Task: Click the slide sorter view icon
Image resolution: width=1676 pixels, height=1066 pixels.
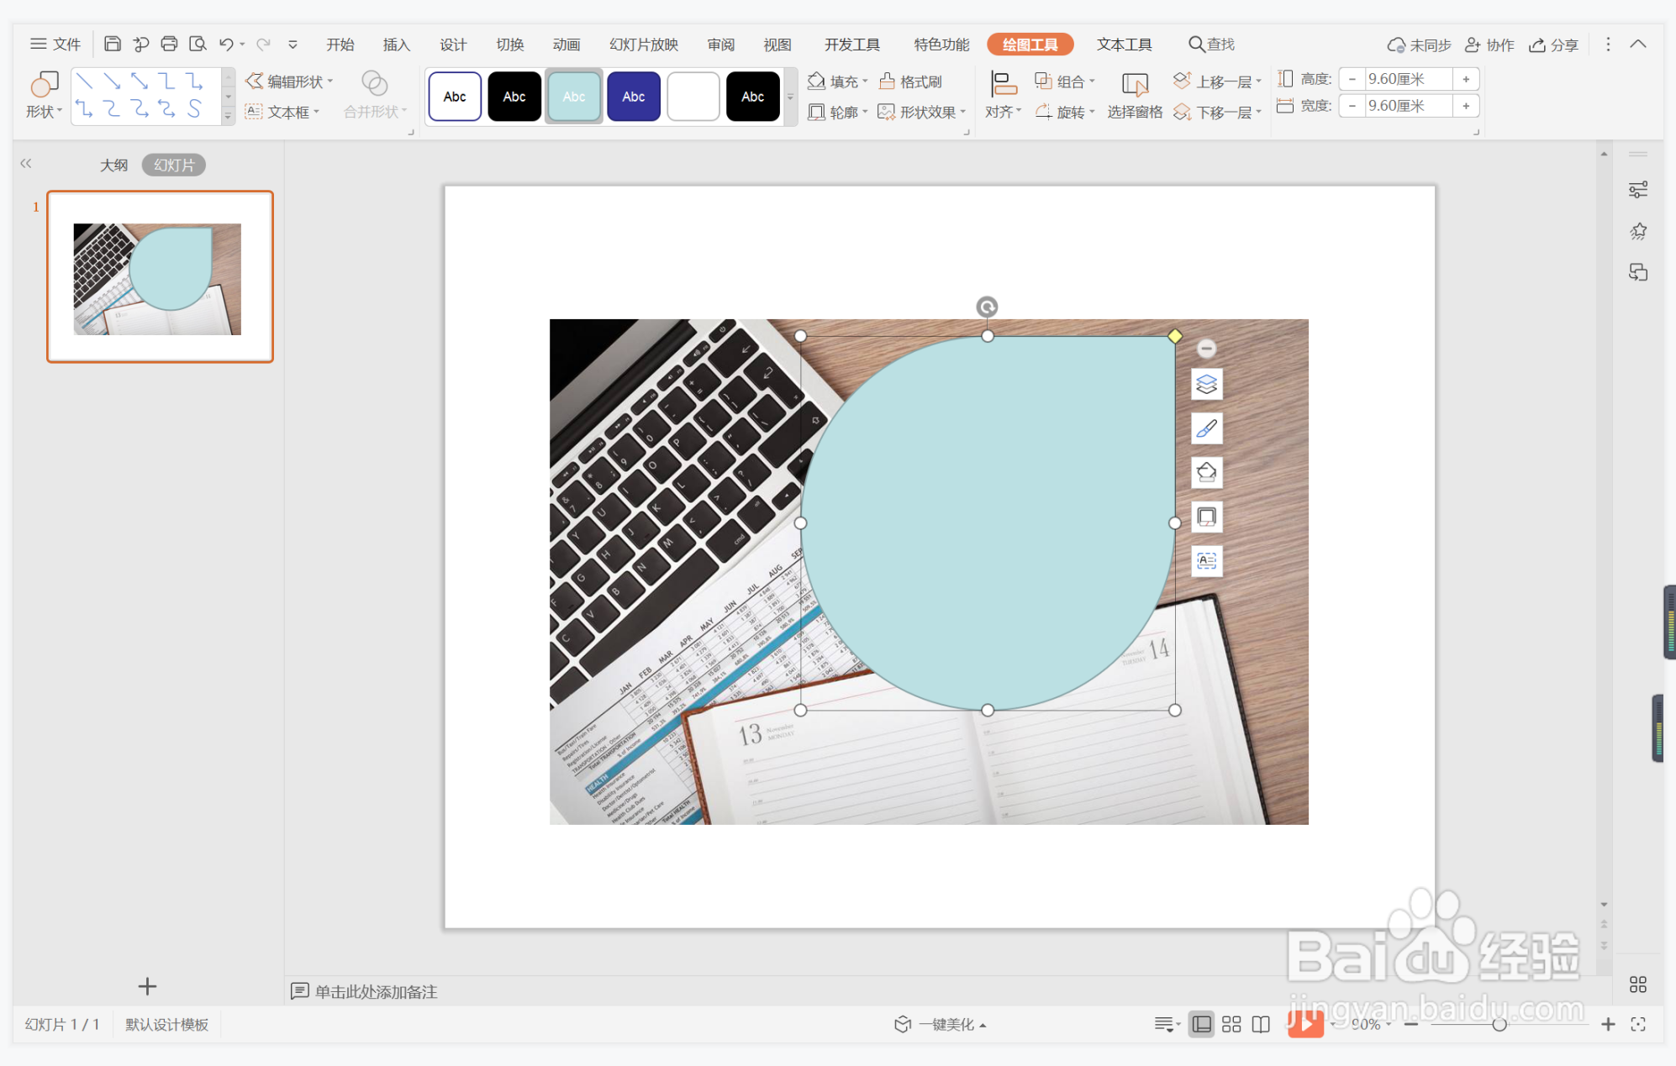Action: coord(1231,1024)
